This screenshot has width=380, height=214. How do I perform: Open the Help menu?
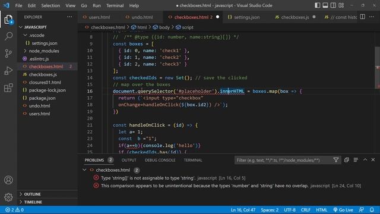[x=134, y=5]
